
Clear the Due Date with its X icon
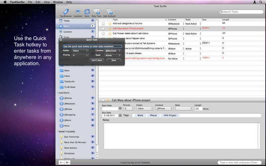(x=120, y=115)
